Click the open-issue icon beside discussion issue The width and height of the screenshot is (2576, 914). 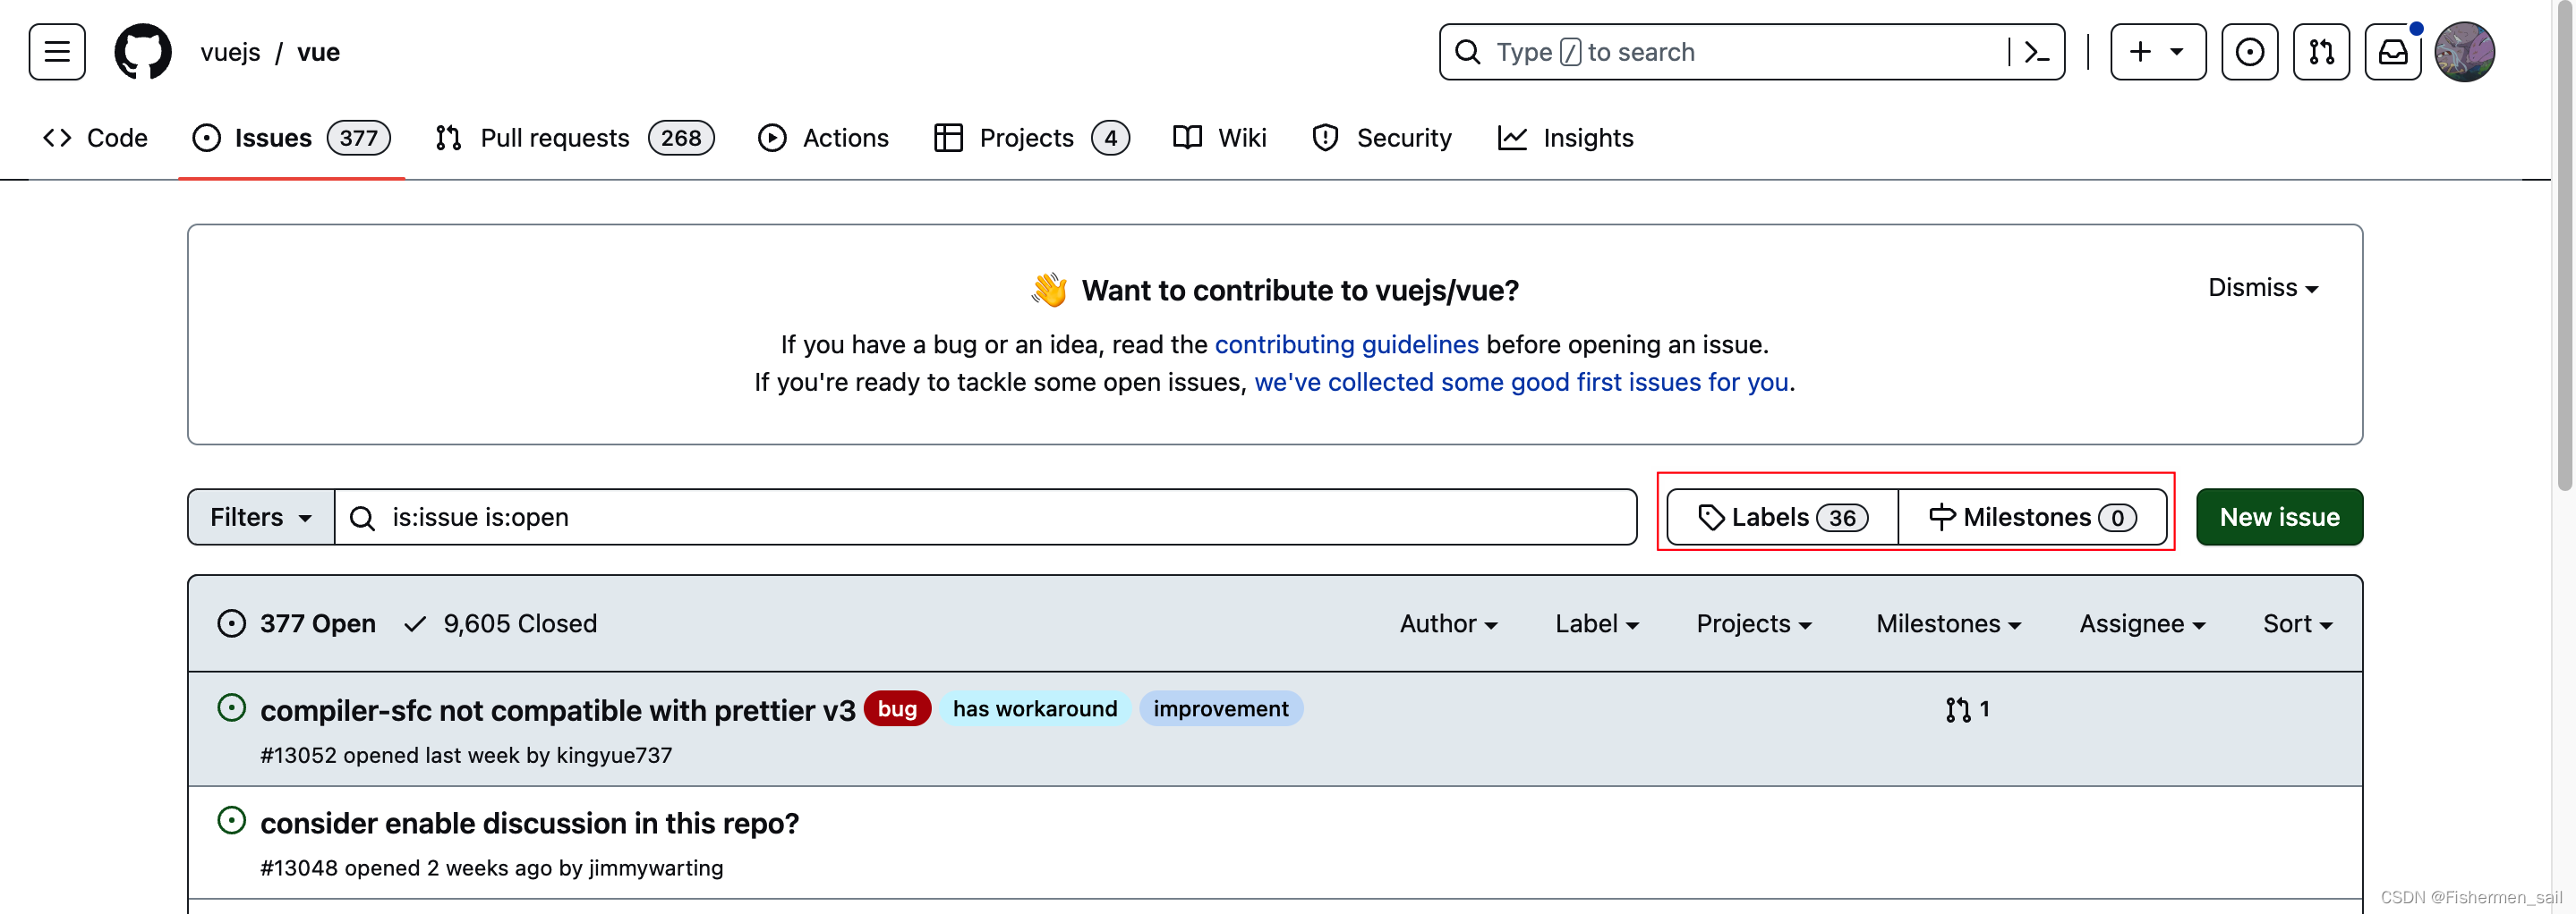coord(231,821)
